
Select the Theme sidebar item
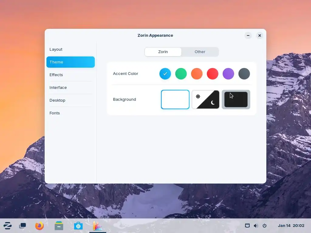pos(70,62)
